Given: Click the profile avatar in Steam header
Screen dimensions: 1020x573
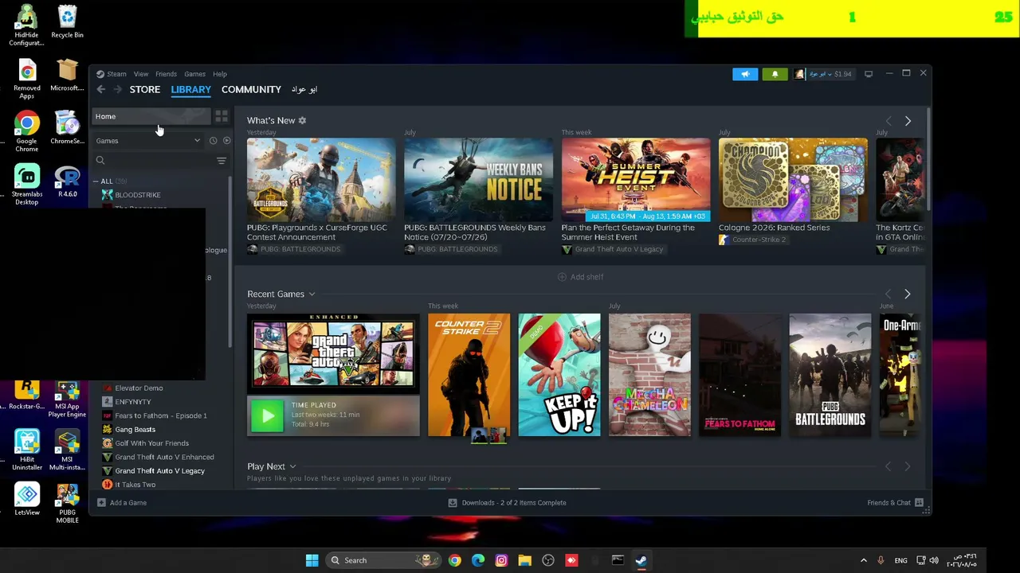Looking at the screenshot, I should (799, 74).
